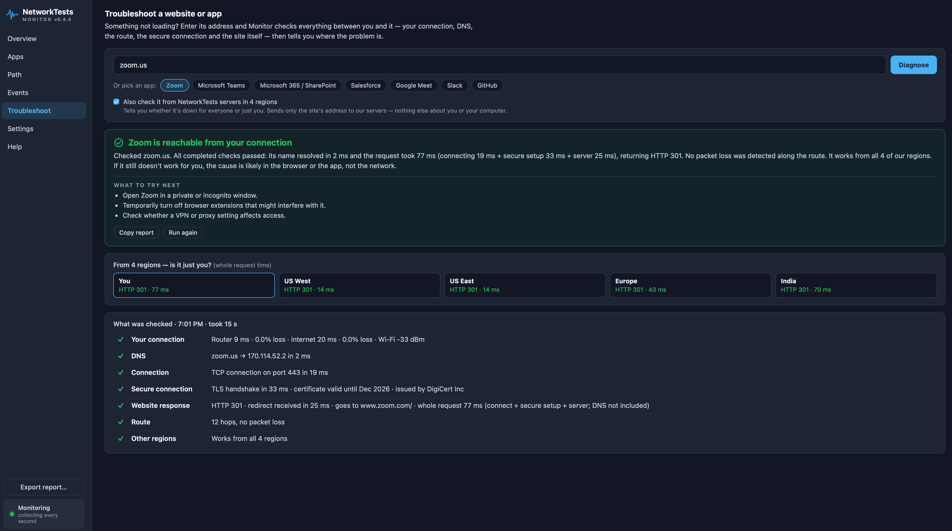Go to the Apps section
Screen dimensions: 952x531
tap(44, 57)
